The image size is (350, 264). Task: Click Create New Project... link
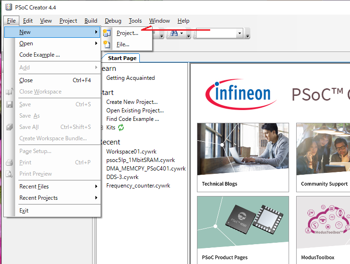point(132,102)
